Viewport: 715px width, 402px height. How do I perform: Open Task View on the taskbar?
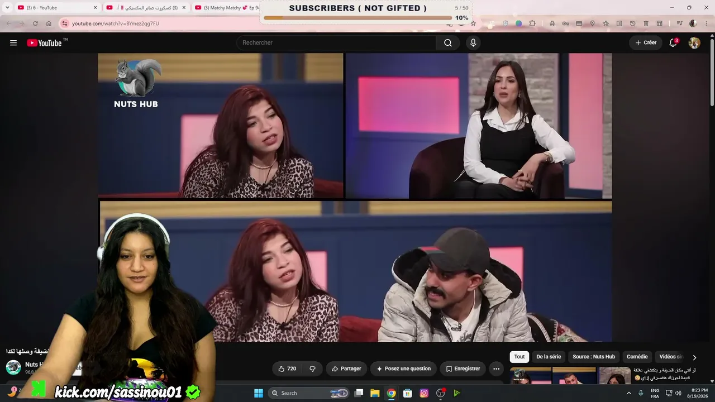359,393
